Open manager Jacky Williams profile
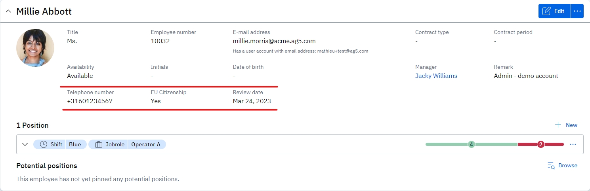The width and height of the screenshot is (590, 191). point(436,76)
